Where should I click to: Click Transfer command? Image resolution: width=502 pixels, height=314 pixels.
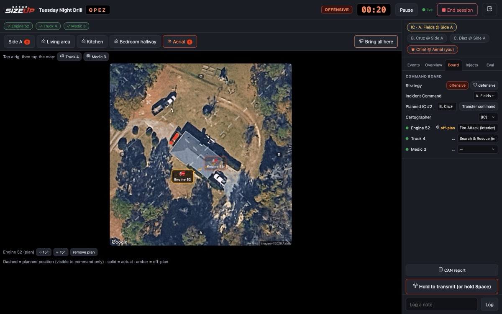click(x=479, y=106)
